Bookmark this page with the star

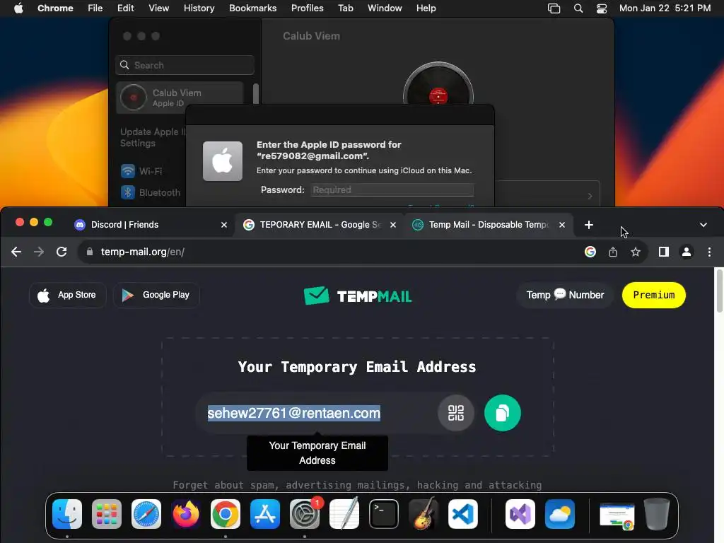636,252
